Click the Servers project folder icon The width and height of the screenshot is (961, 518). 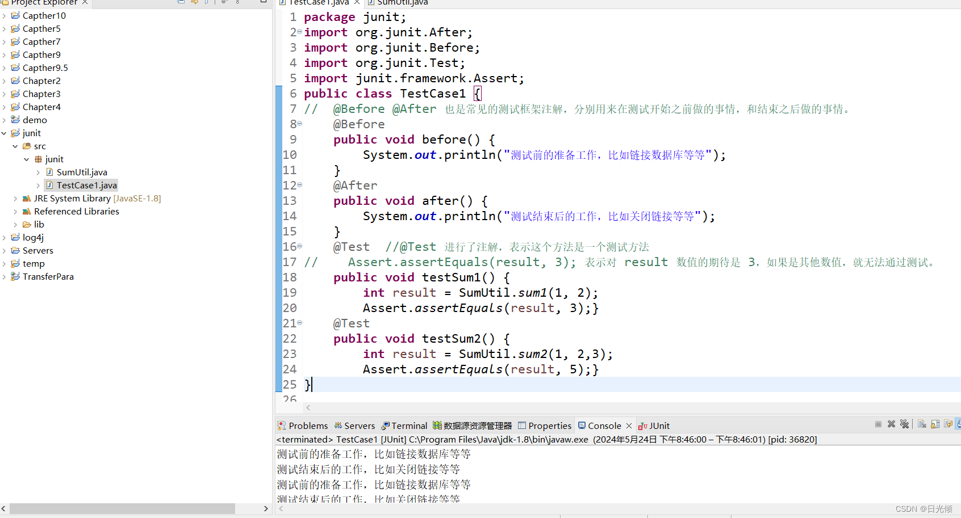(15, 251)
